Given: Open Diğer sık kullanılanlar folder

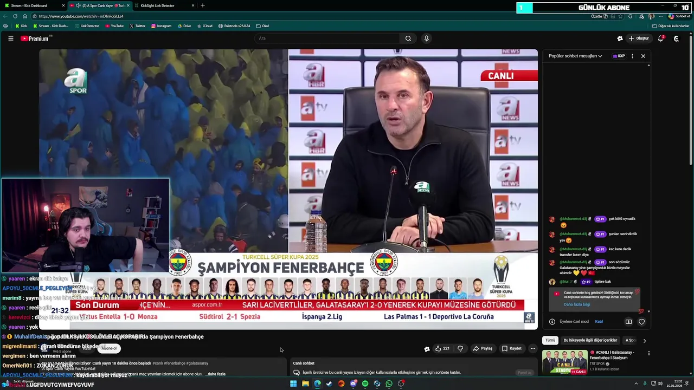Looking at the screenshot, I should (671, 26).
